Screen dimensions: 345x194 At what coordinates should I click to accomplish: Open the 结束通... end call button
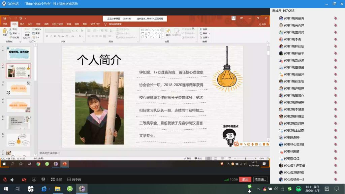point(260,180)
